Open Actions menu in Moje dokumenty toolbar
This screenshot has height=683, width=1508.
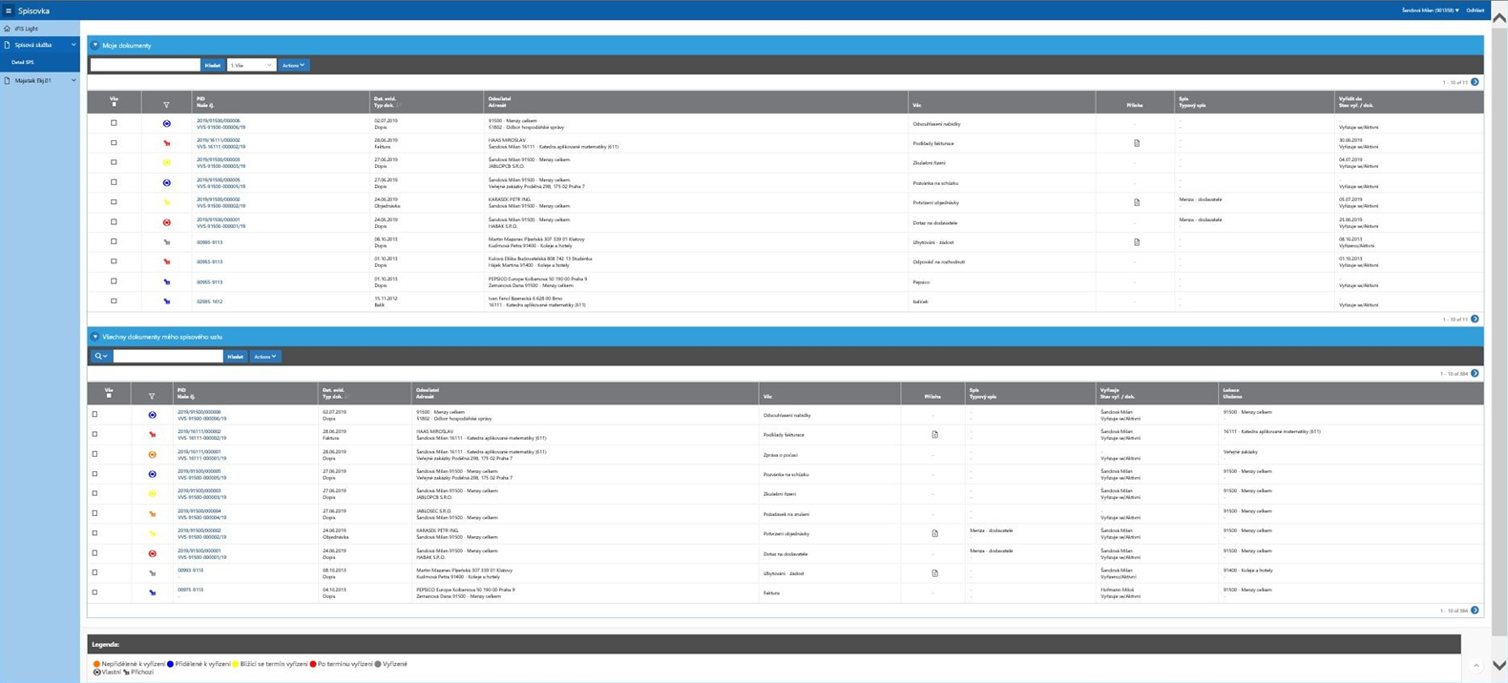(293, 65)
